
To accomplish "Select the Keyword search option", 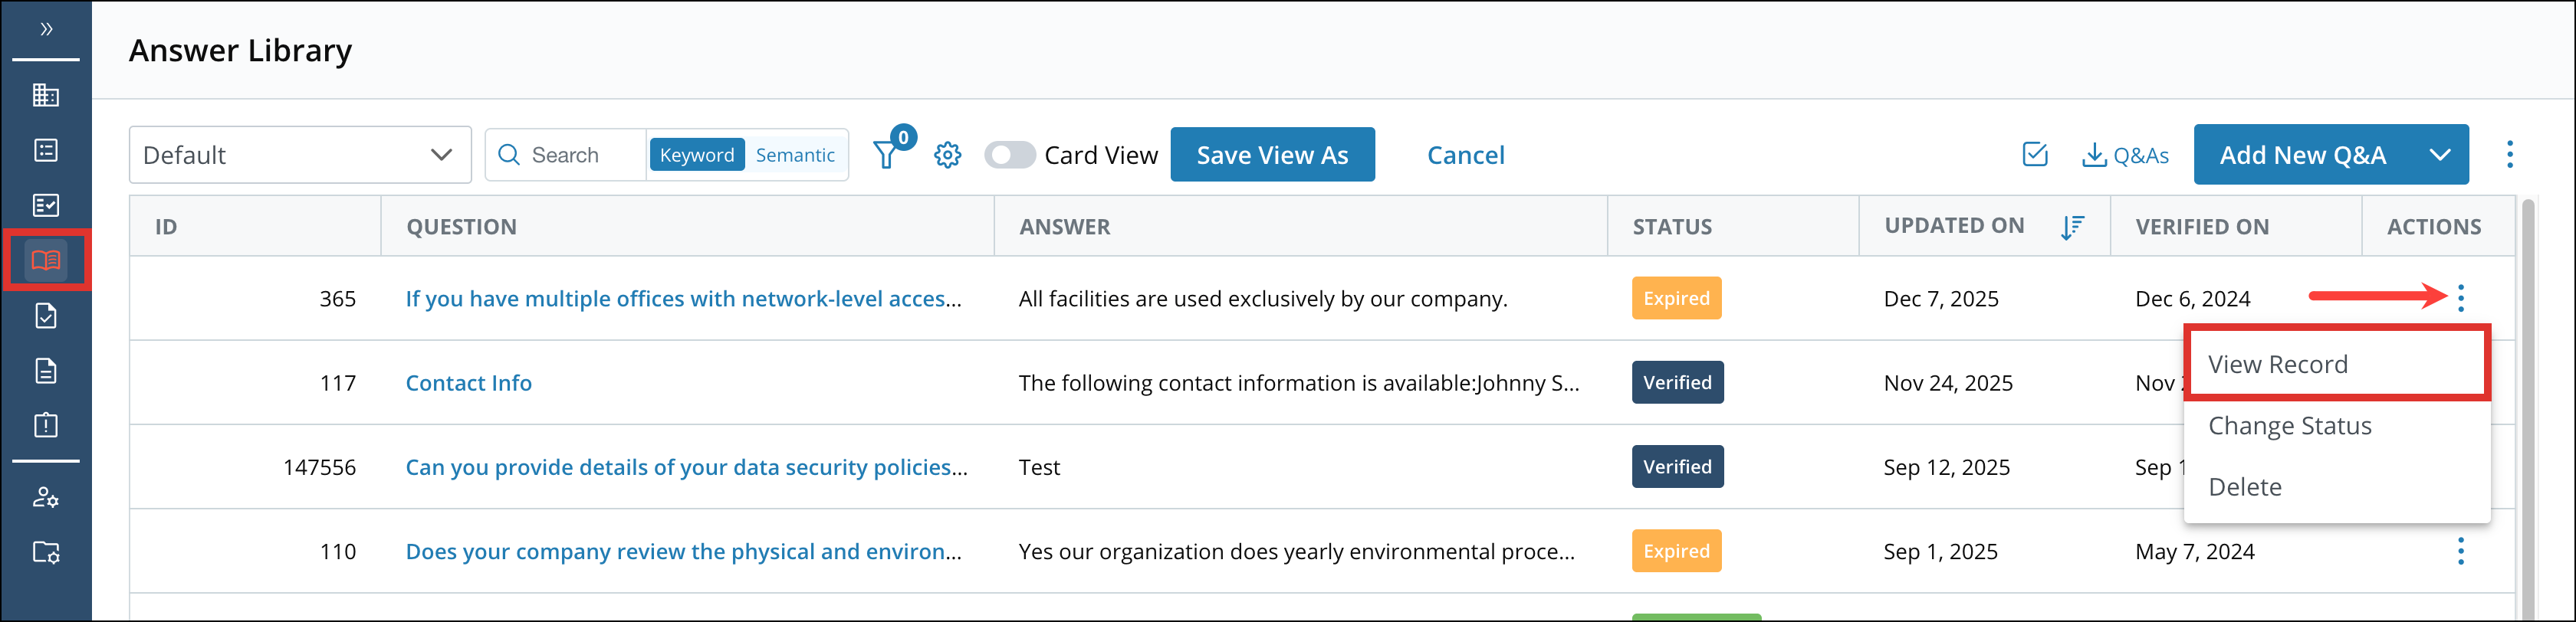I will (697, 154).
